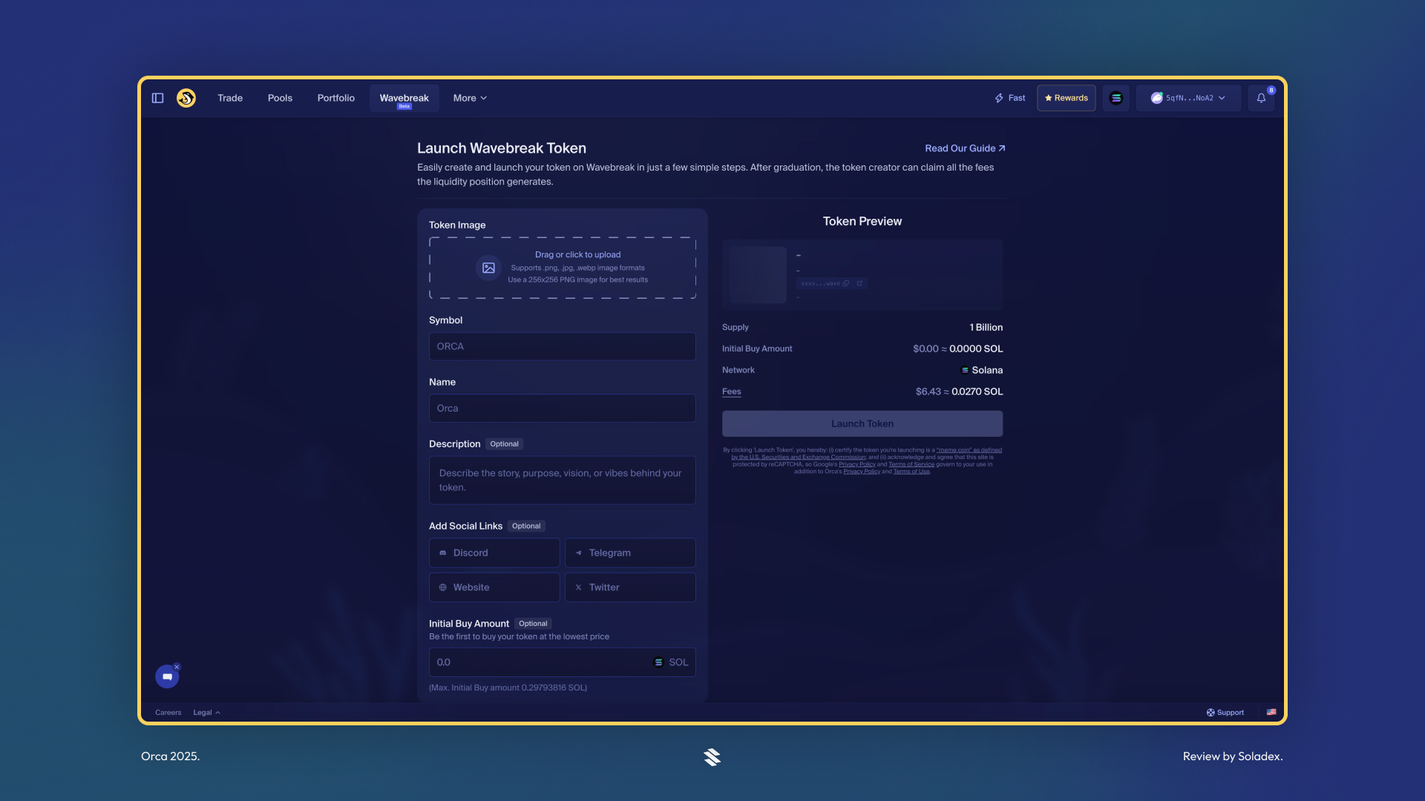Focus the Initial Buy Amount SOL input
This screenshot has height=801, width=1425.
(563, 662)
